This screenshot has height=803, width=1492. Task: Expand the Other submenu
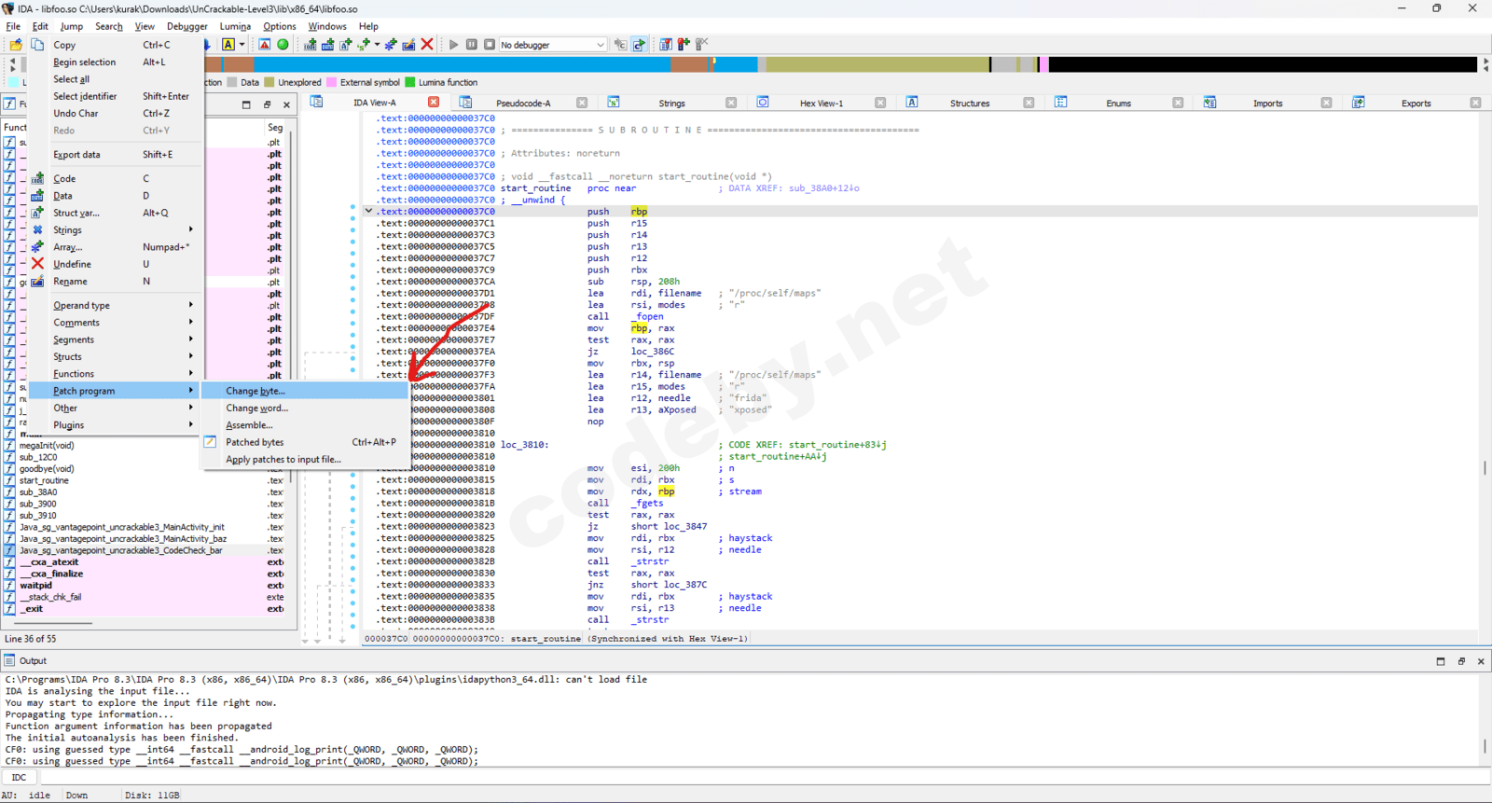point(116,408)
